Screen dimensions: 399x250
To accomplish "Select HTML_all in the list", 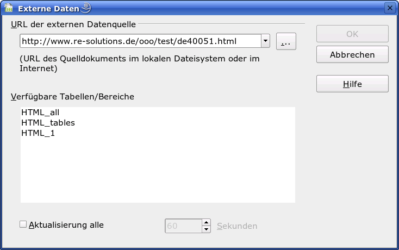I will pyautogui.click(x=158, y=112).
